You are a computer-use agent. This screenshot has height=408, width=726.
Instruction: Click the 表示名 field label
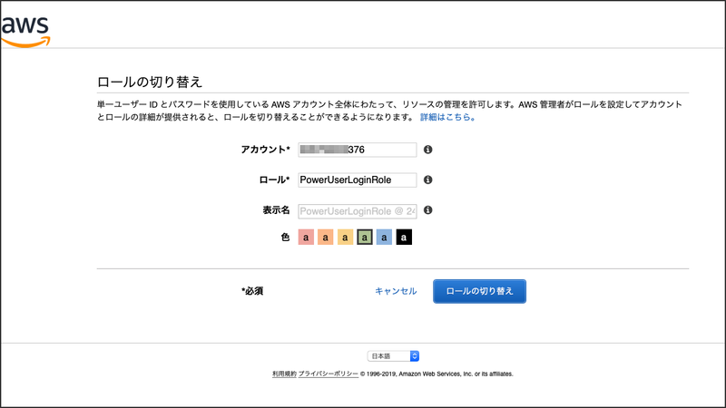click(x=277, y=210)
